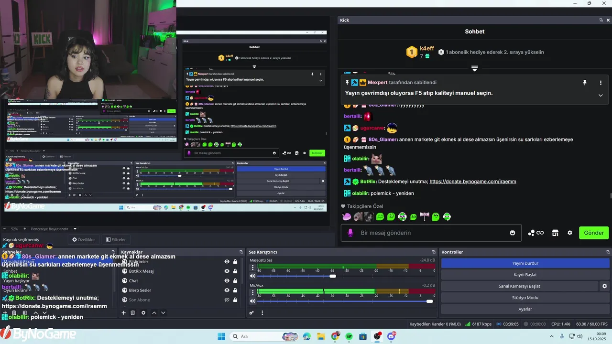This screenshot has width=612, height=344.
Task: Open Google Chrome from the taskbar
Action: [x=335, y=336]
